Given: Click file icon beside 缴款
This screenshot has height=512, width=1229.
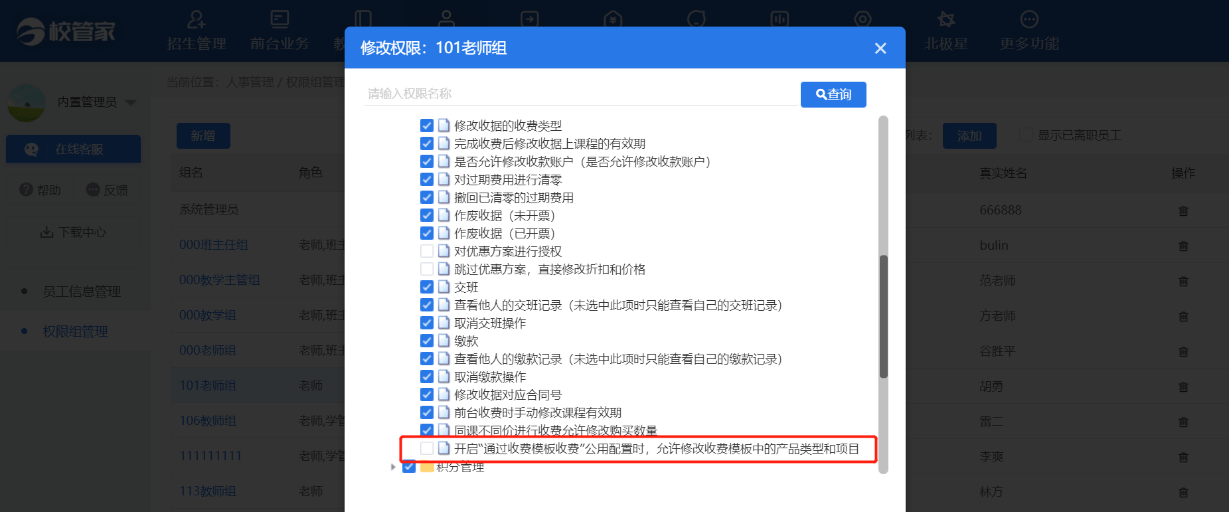Looking at the screenshot, I should pyautogui.click(x=444, y=341).
